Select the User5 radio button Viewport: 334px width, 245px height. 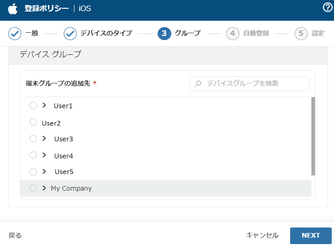pyautogui.click(x=33, y=171)
